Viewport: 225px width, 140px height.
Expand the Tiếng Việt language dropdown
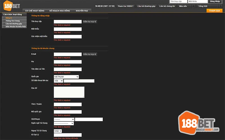pyautogui.click(x=209, y=6)
